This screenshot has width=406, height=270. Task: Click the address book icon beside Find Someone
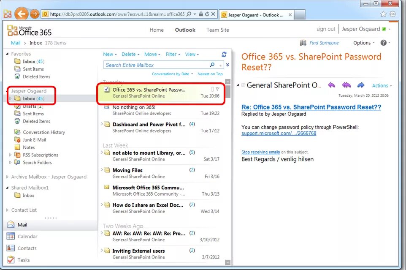303,43
